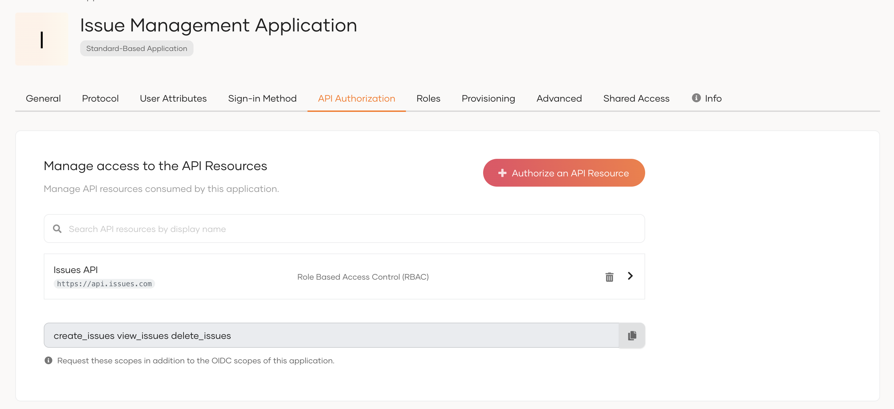The width and height of the screenshot is (894, 409).
Task: Click the Standard-Based Application badge
Action: click(x=137, y=48)
